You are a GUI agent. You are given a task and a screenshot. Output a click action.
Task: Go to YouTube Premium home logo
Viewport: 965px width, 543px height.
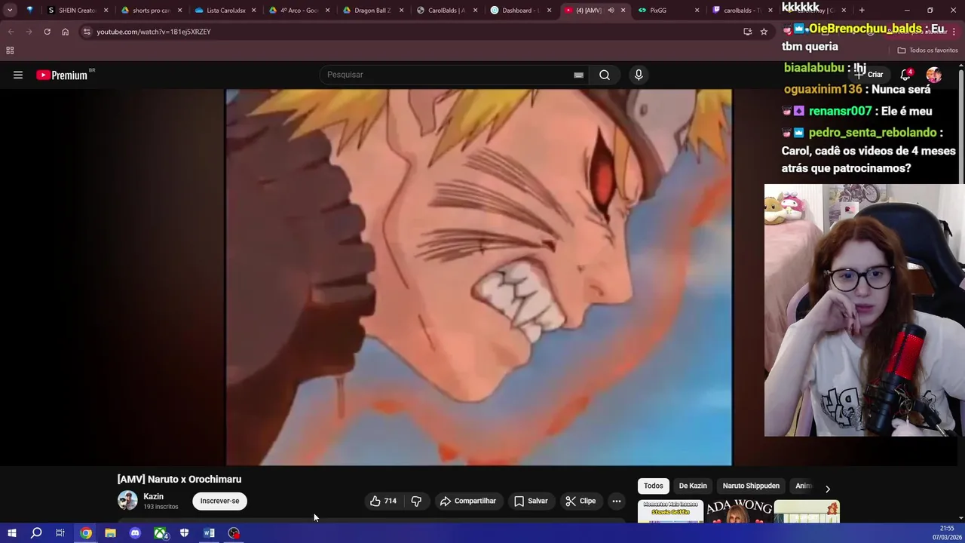tap(63, 75)
